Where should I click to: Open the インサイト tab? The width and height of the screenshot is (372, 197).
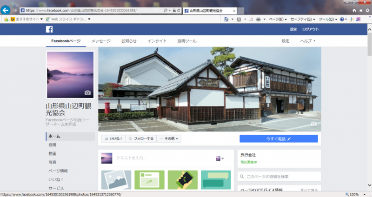click(157, 41)
